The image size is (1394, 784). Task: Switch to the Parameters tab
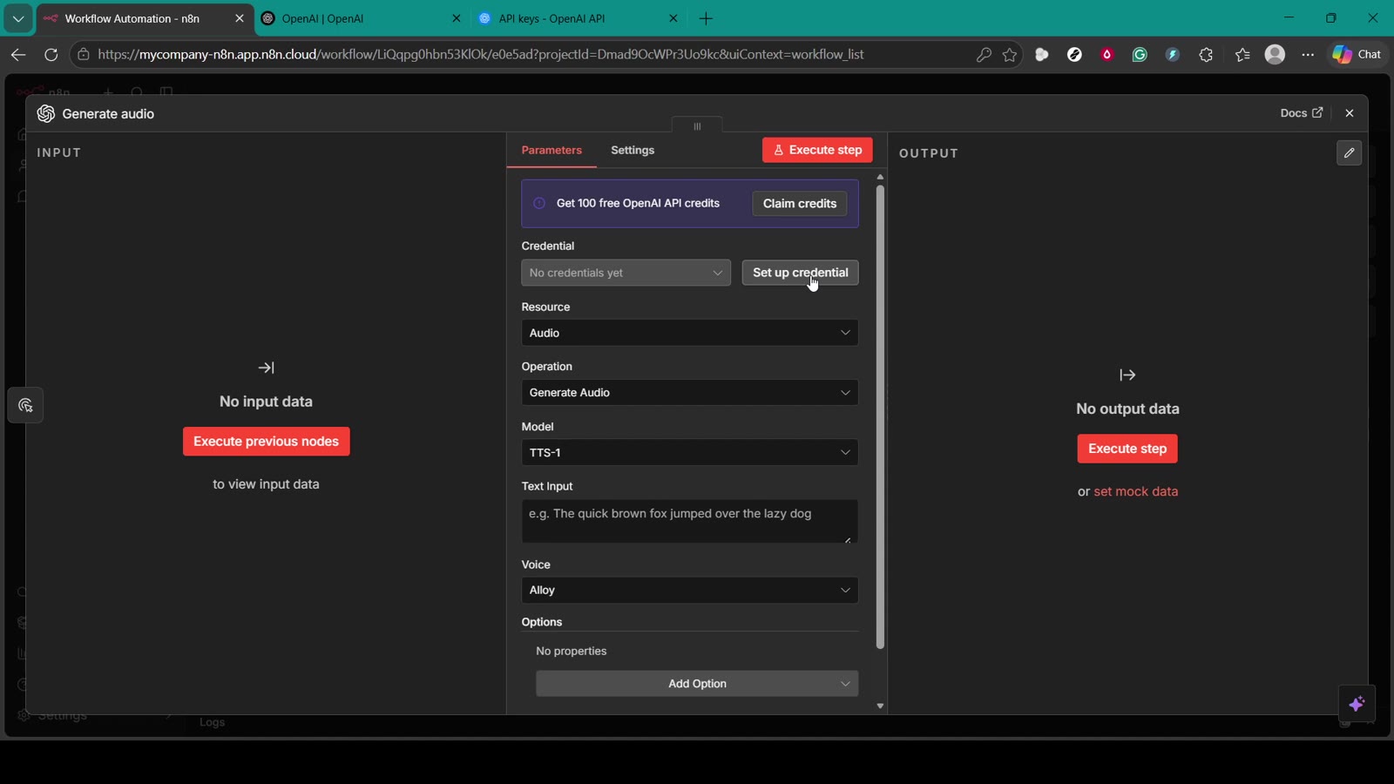[552, 150]
